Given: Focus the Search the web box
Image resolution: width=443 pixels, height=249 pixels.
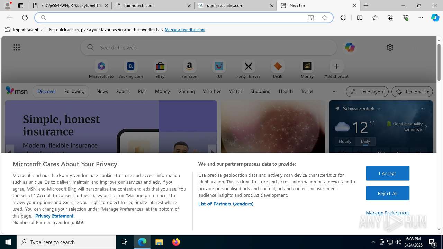Looking at the screenshot, I should (x=209, y=47).
